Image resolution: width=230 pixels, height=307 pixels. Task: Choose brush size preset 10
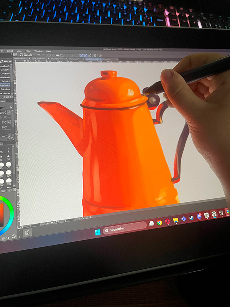coord(8,158)
